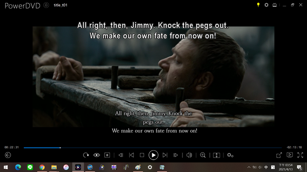This screenshot has width=307, height=172.
Task: Open Google Chrome from taskbar
Action: click(42, 167)
